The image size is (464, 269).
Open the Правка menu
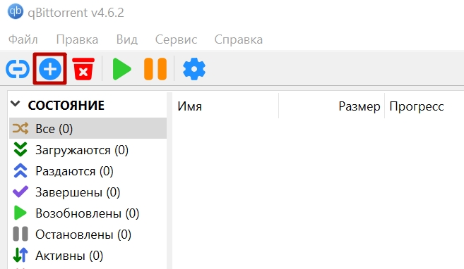(x=77, y=39)
